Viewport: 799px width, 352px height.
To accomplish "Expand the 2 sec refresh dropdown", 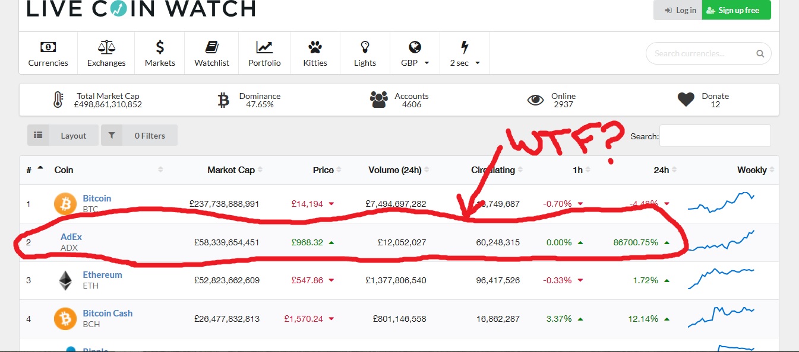I will tap(465, 53).
